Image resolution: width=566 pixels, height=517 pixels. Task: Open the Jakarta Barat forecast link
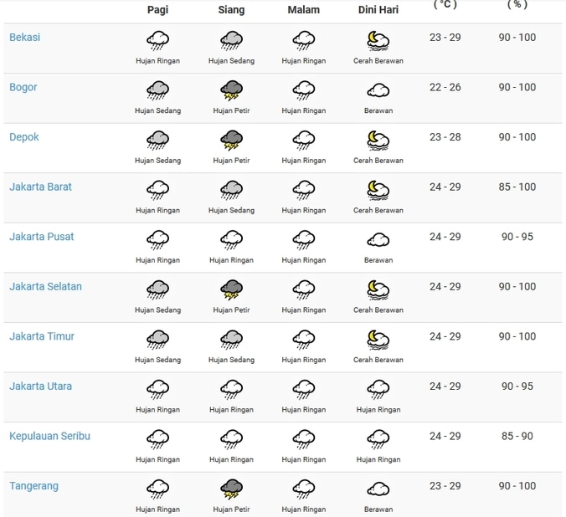(40, 187)
